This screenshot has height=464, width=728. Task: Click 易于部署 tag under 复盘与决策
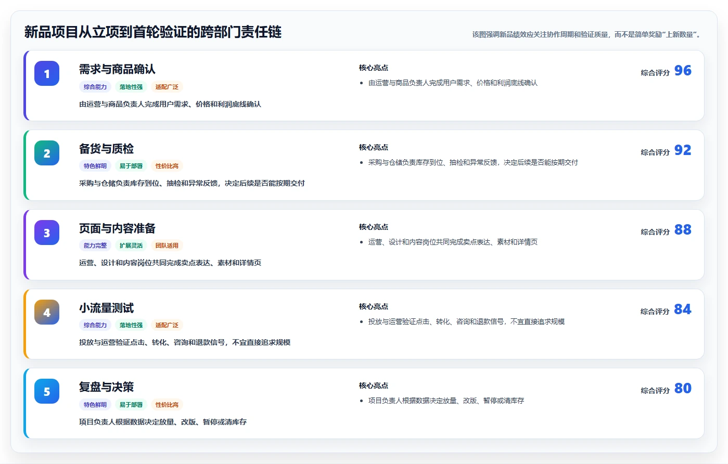pyautogui.click(x=131, y=405)
